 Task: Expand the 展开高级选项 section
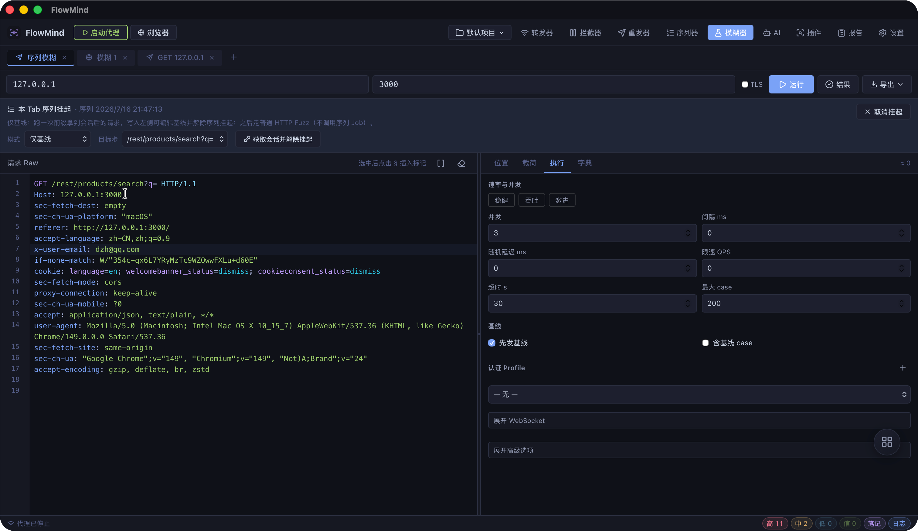(x=699, y=451)
